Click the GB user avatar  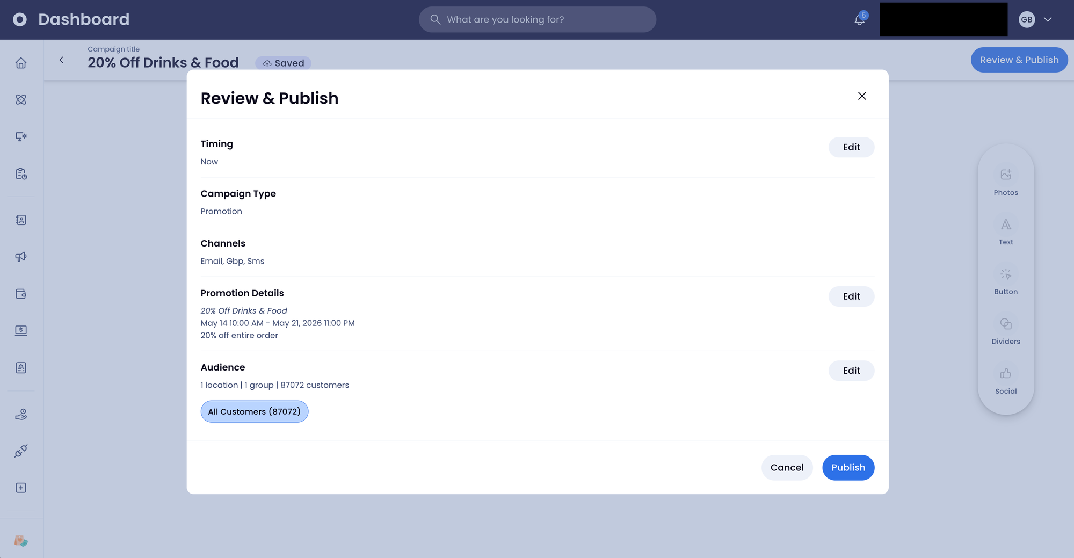1027,19
